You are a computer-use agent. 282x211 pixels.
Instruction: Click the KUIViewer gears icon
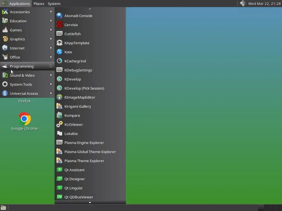pos(59,124)
